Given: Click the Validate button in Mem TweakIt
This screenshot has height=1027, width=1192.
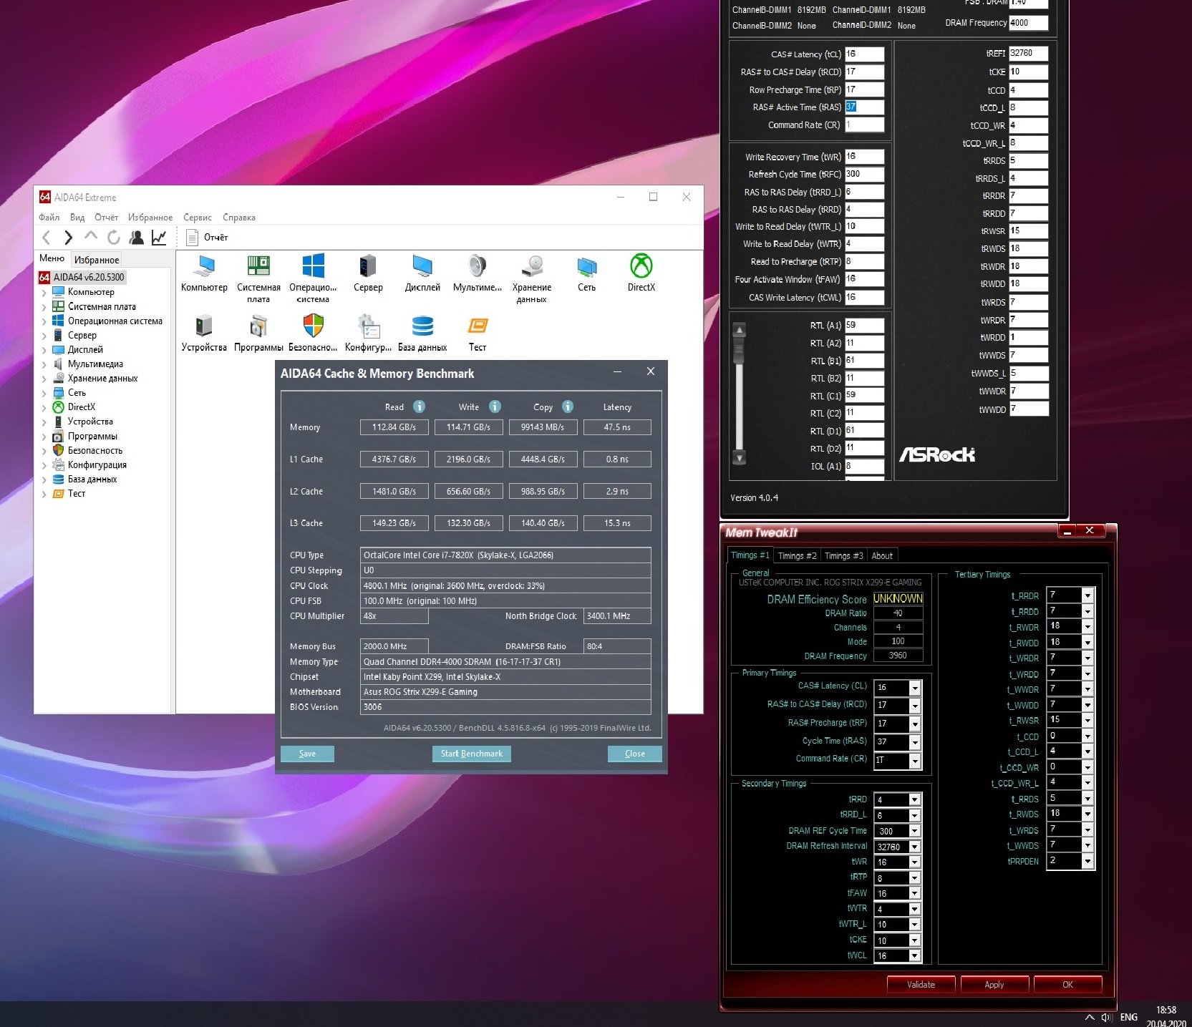Looking at the screenshot, I should tap(921, 985).
